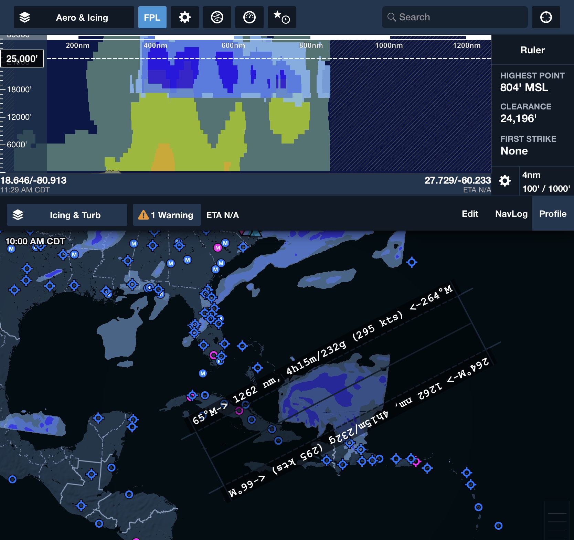Toggle the Icing & Turb profile overlay

click(76, 214)
